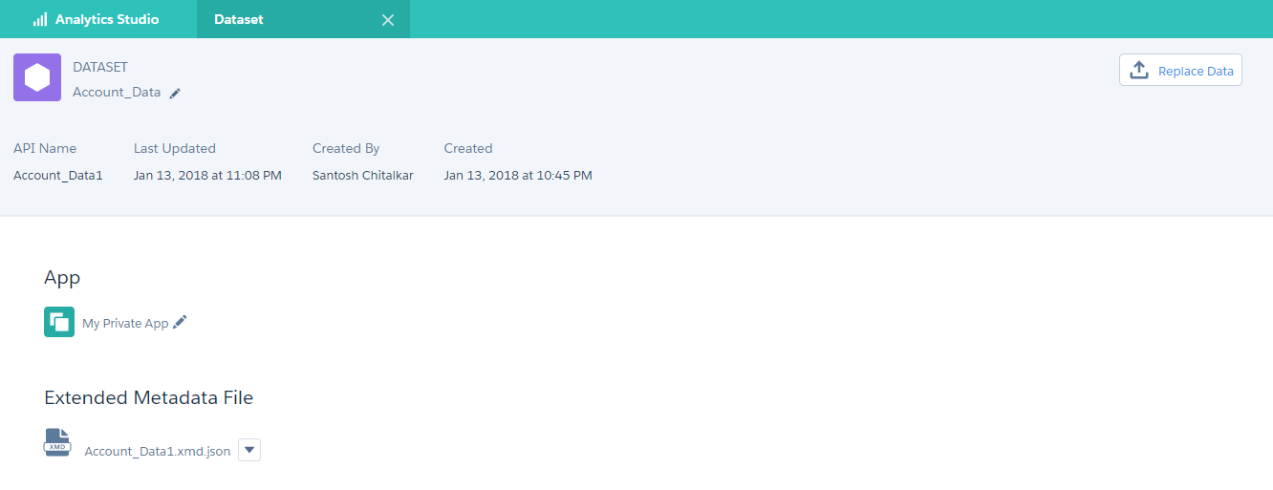Click Last Updated value Jan 13, 2018 at 11:08 PM
The image size is (1273, 490).
pos(207,176)
